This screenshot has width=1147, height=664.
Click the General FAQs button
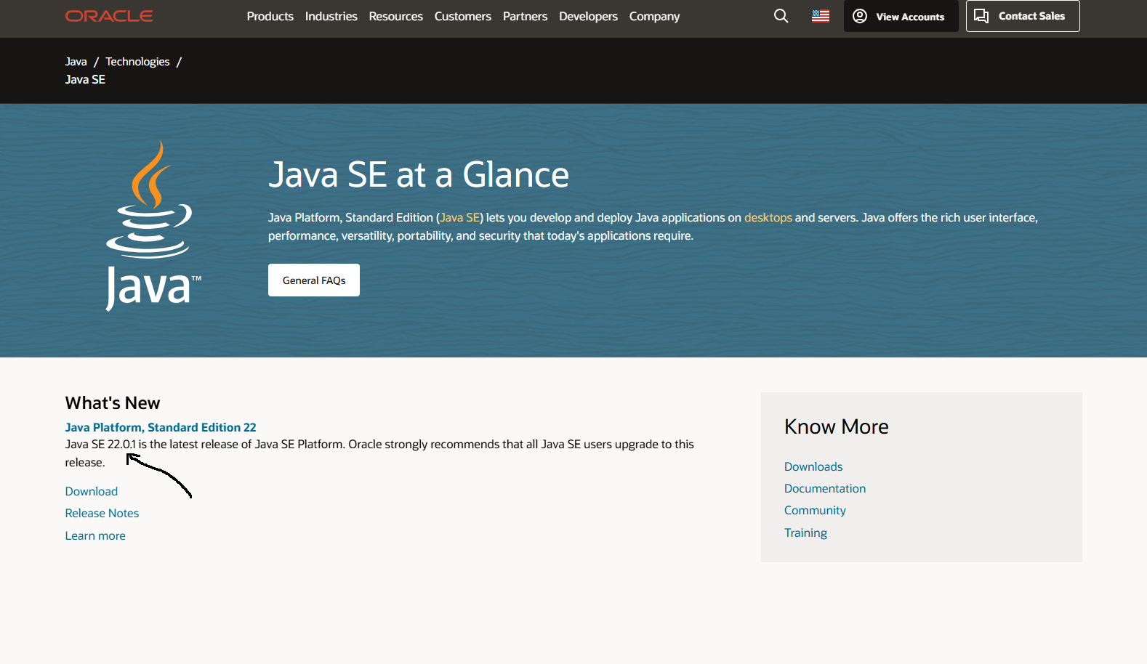pos(314,280)
